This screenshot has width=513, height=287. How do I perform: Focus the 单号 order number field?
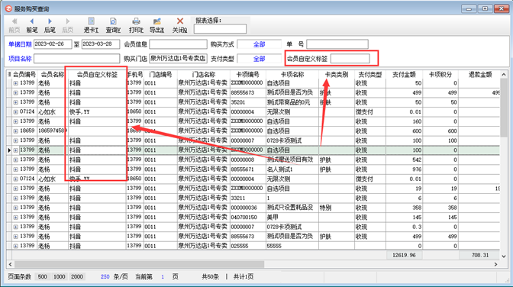337,44
